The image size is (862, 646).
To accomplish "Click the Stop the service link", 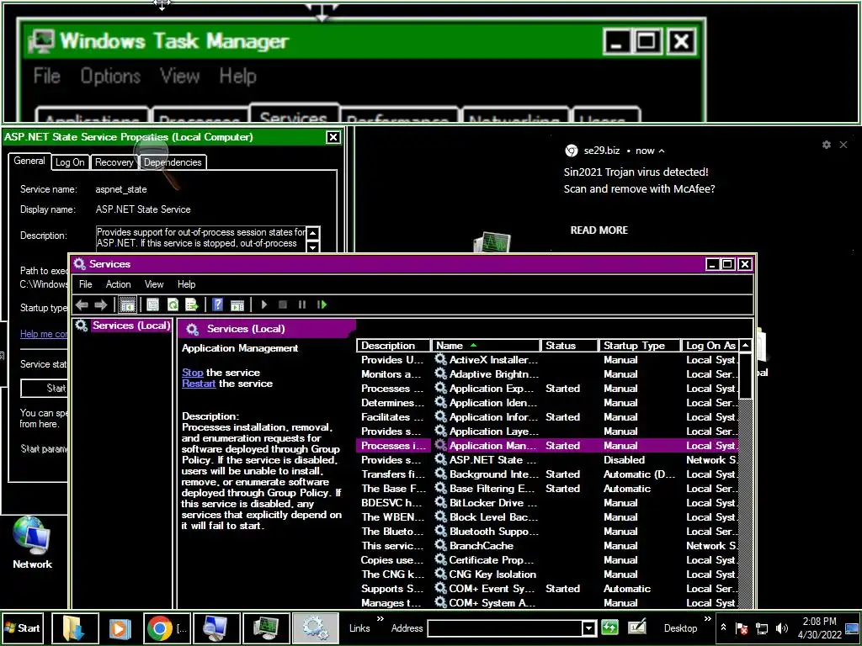I will coord(193,373).
